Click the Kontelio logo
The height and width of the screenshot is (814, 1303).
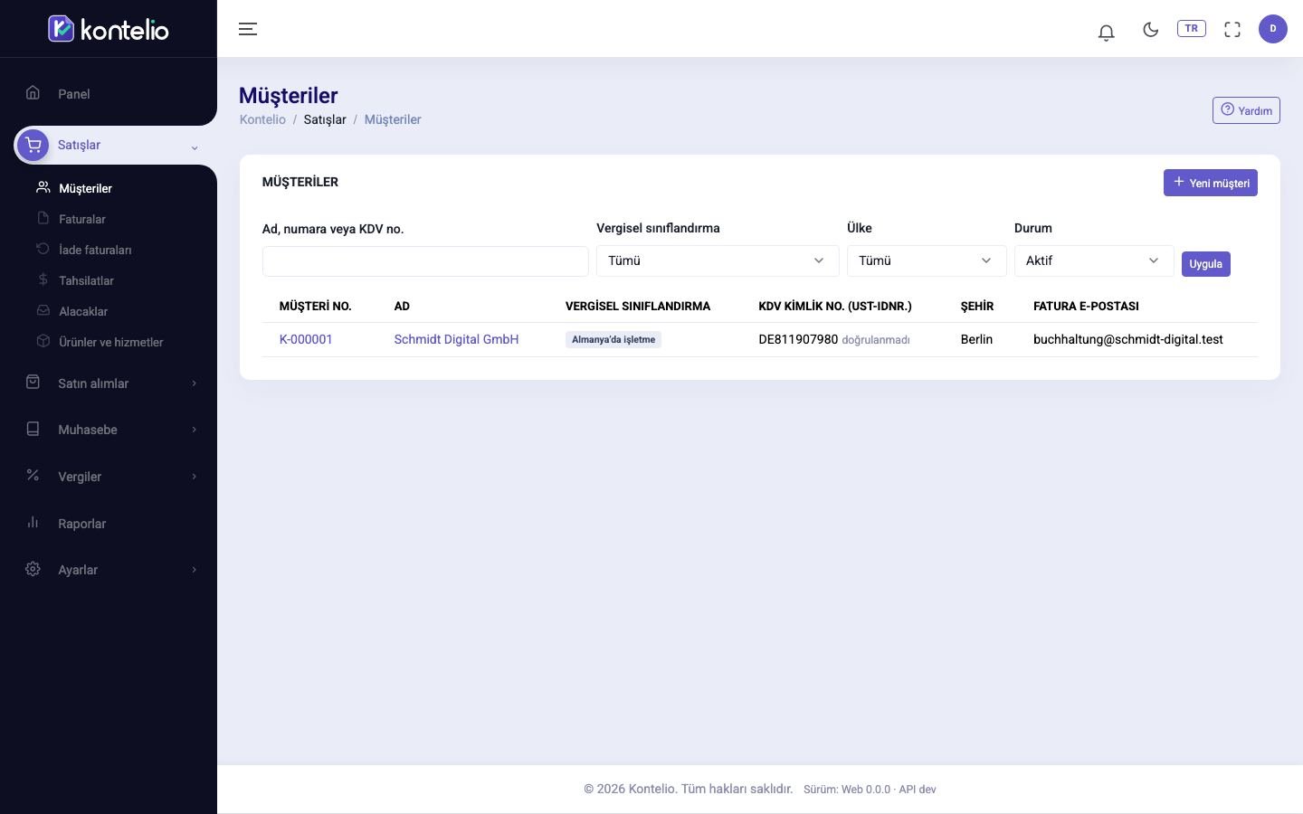point(109,29)
